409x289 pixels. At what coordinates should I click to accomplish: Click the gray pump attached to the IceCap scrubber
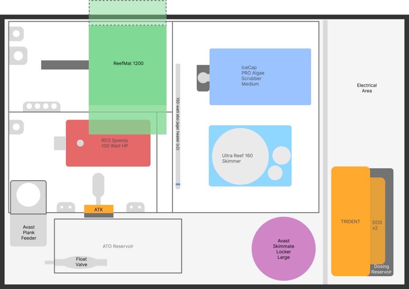(x=203, y=78)
